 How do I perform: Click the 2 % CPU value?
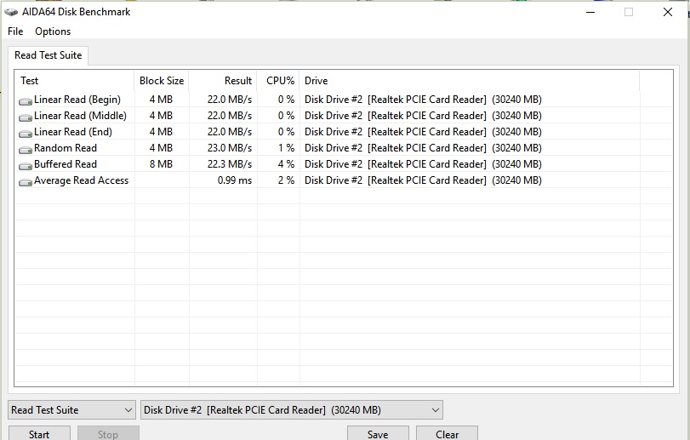coord(286,180)
